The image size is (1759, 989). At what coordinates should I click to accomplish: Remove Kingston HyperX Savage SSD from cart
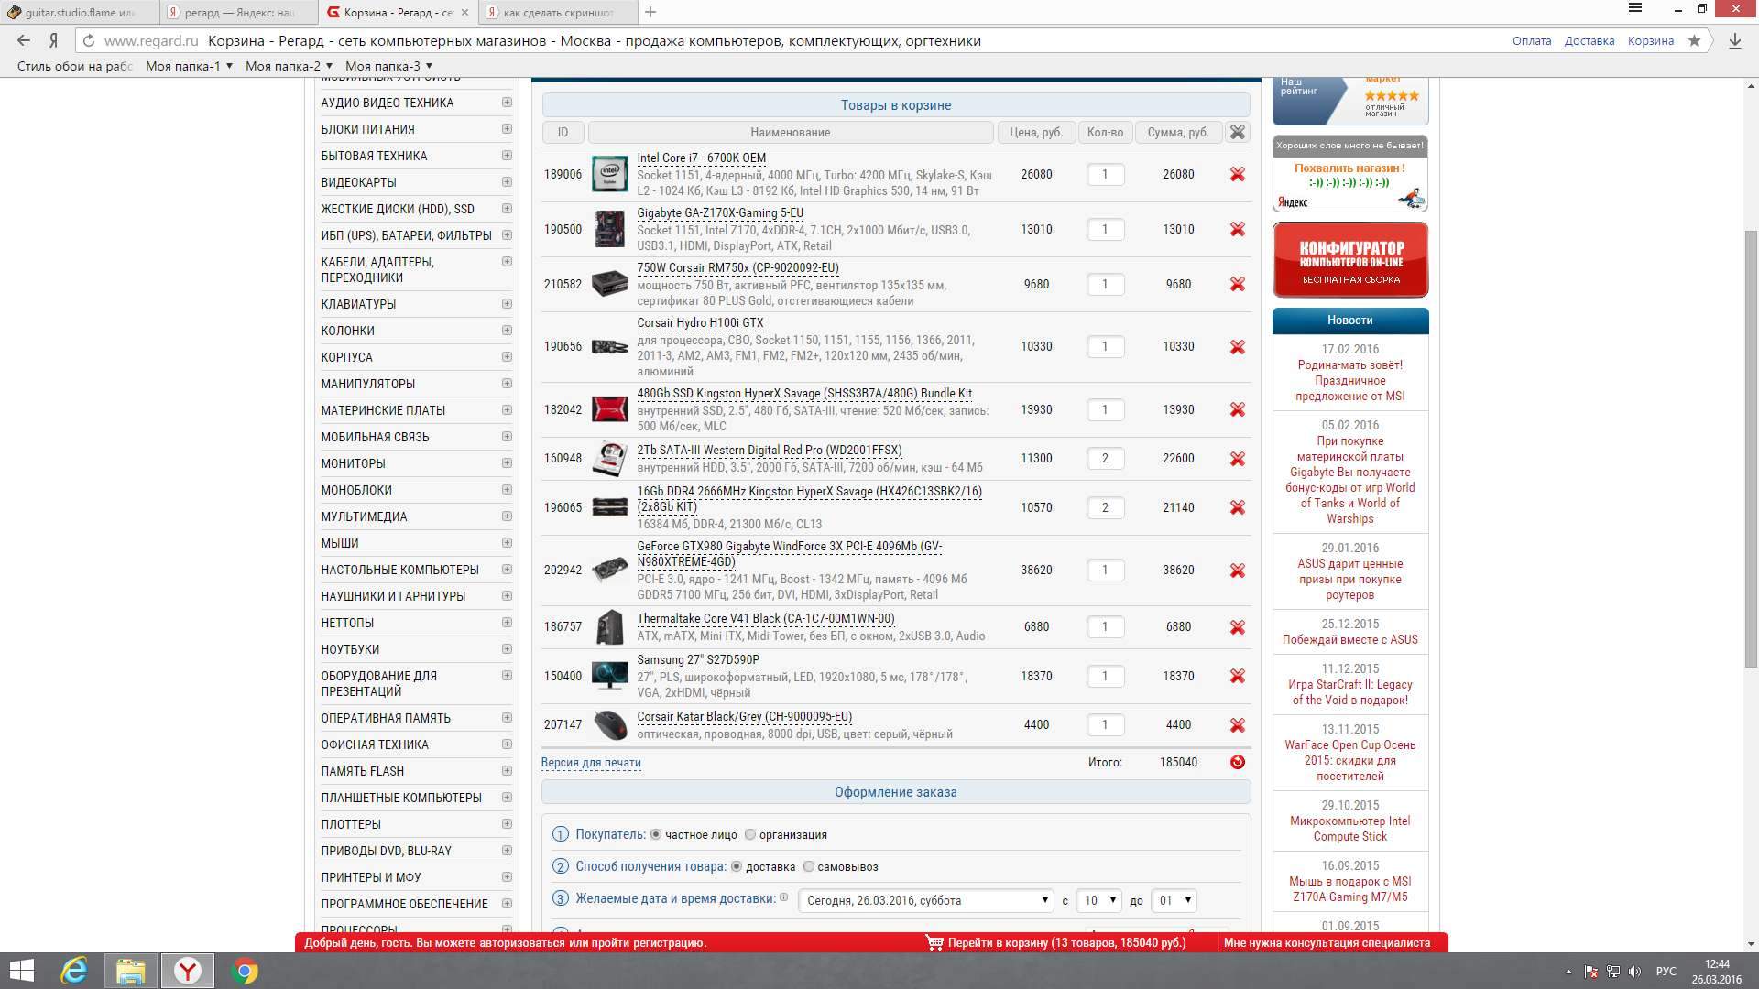point(1237,409)
